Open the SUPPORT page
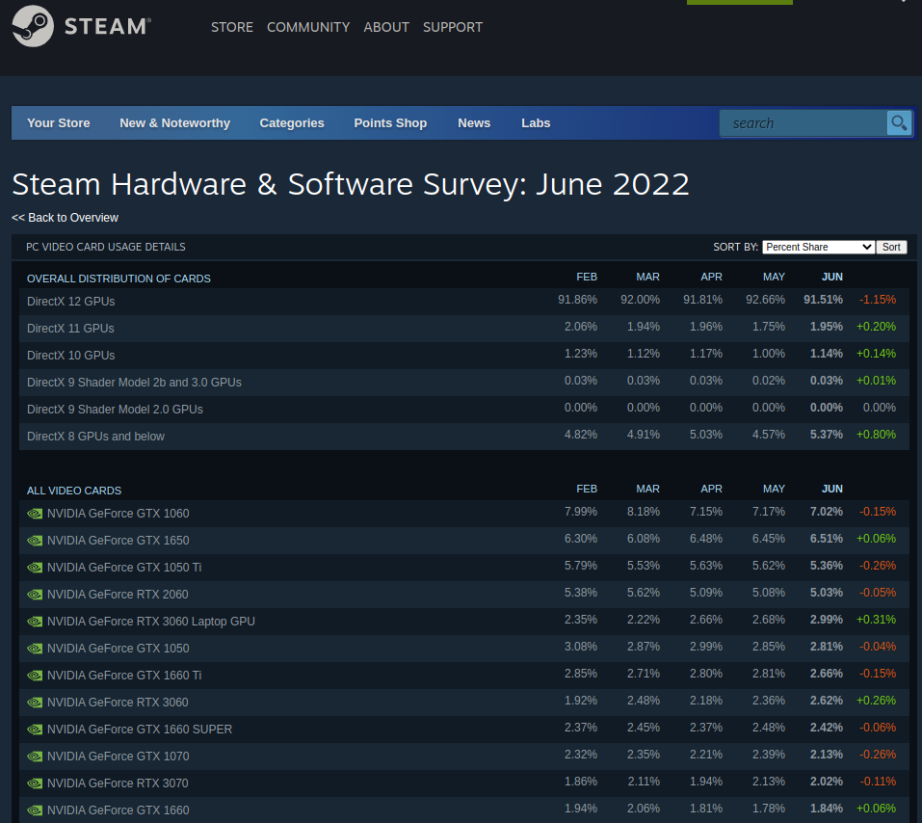Image resolution: width=922 pixels, height=823 pixels. coord(453,27)
